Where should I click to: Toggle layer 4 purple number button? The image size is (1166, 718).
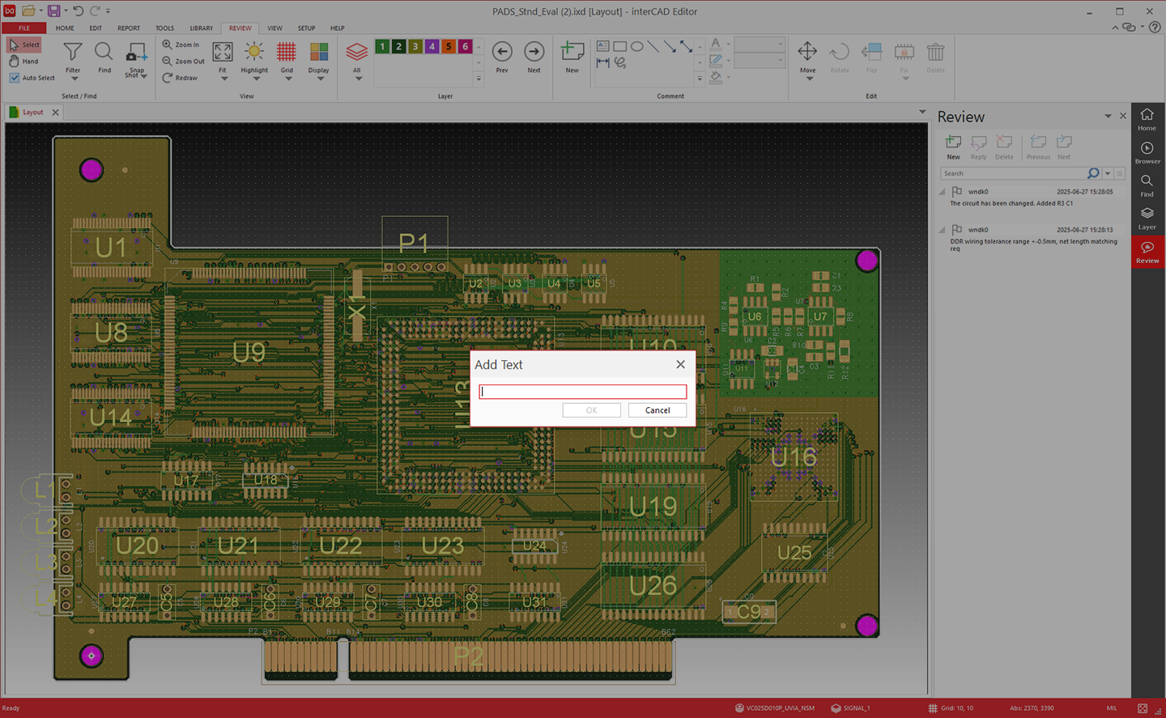coord(432,47)
